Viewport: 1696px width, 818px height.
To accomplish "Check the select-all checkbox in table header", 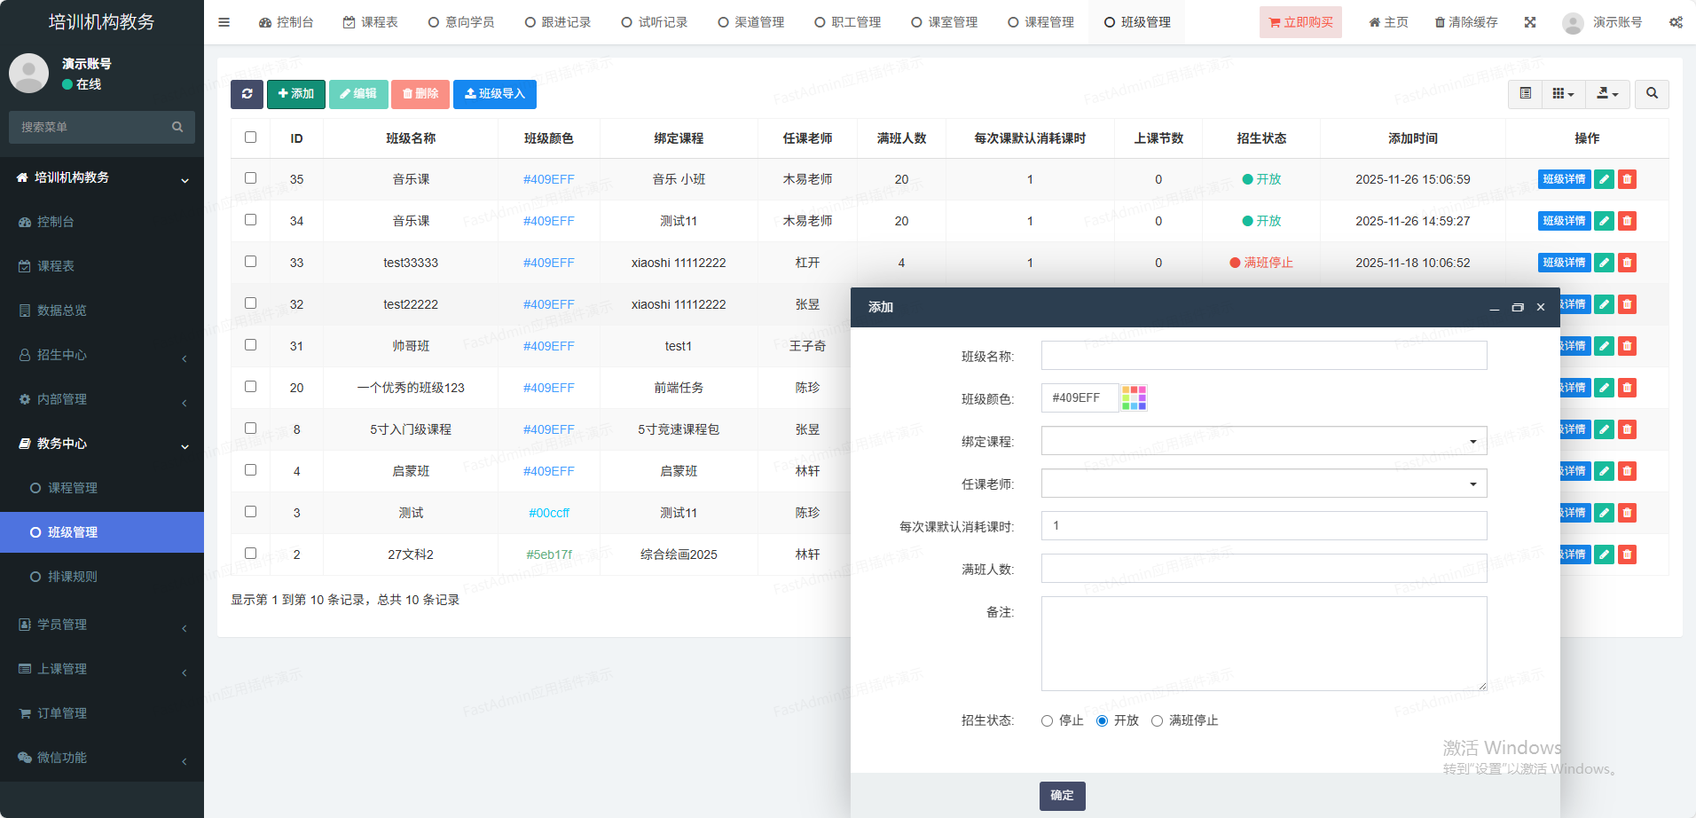I will (x=251, y=138).
